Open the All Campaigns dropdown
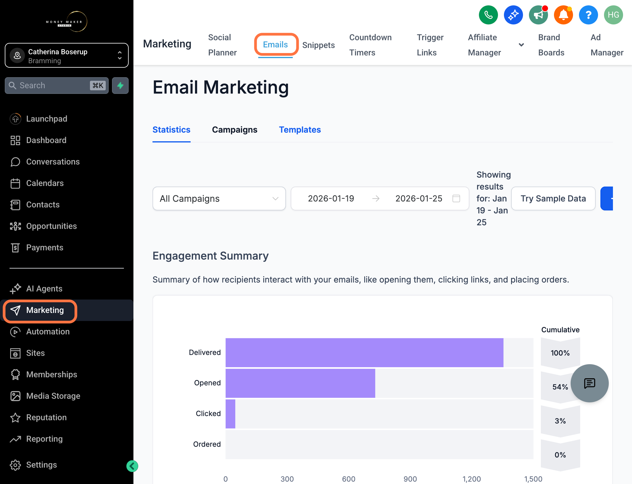Screen dimensions: 632x484 point(219,198)
